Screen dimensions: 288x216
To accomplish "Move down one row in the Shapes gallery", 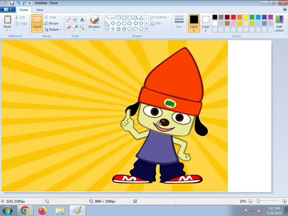I will click(x=146, y=23).
